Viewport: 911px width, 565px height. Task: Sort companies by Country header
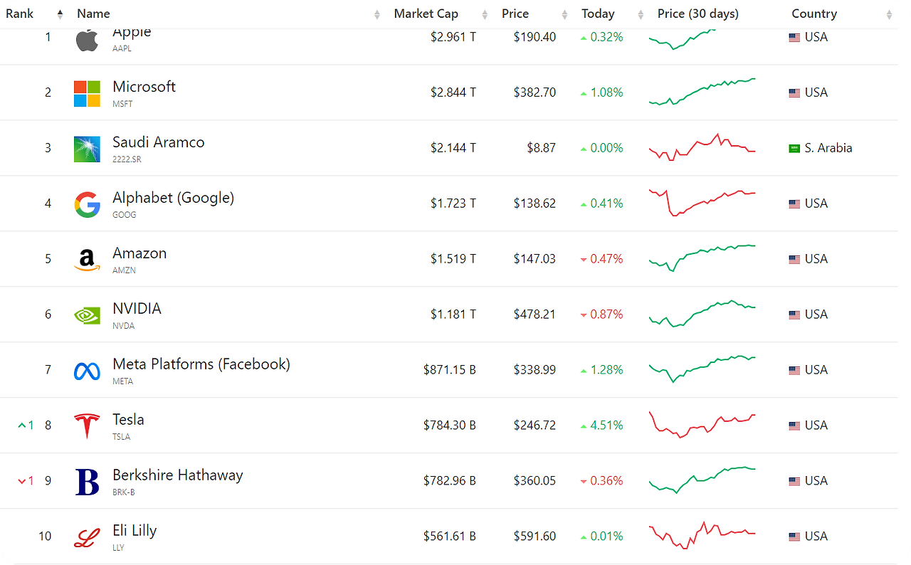pos(814,14)
